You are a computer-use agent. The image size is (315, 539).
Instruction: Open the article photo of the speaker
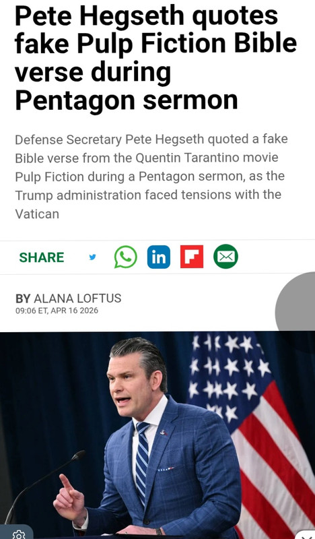point(157,435)
